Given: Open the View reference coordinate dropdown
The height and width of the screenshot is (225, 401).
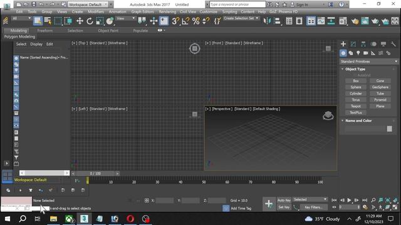Looking at the screenshot, I should coord(125,18).
